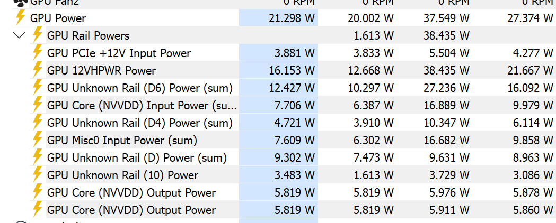Click the lightning icon of the Output Power row with 5.911 W maximum
The image size is (556, 223).
point(37,210)
